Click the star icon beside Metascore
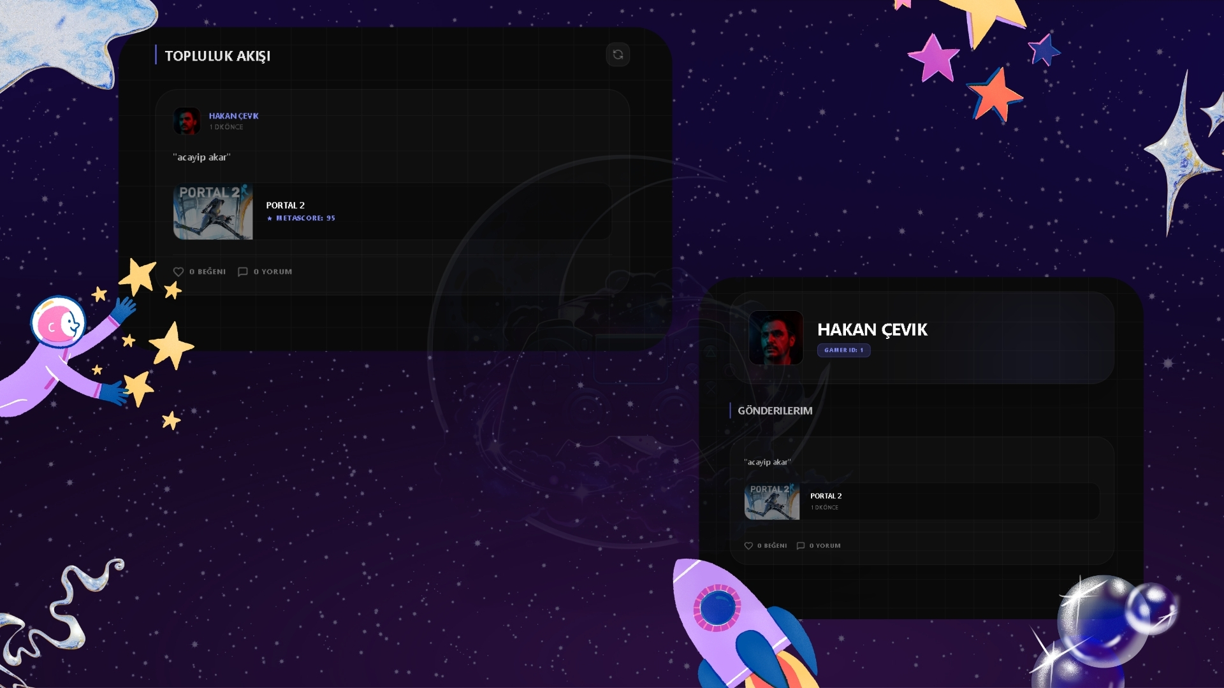 270,219
